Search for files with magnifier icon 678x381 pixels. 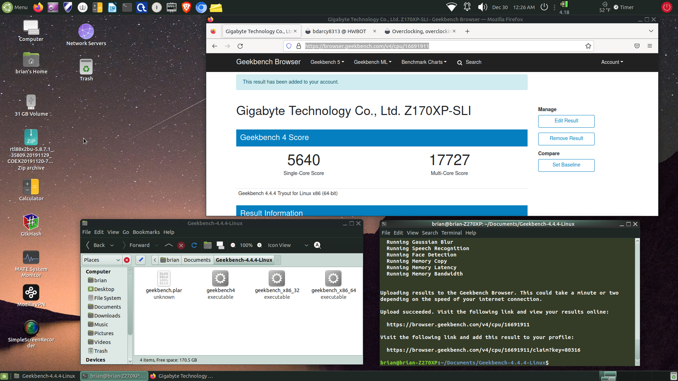coord(317,245)
